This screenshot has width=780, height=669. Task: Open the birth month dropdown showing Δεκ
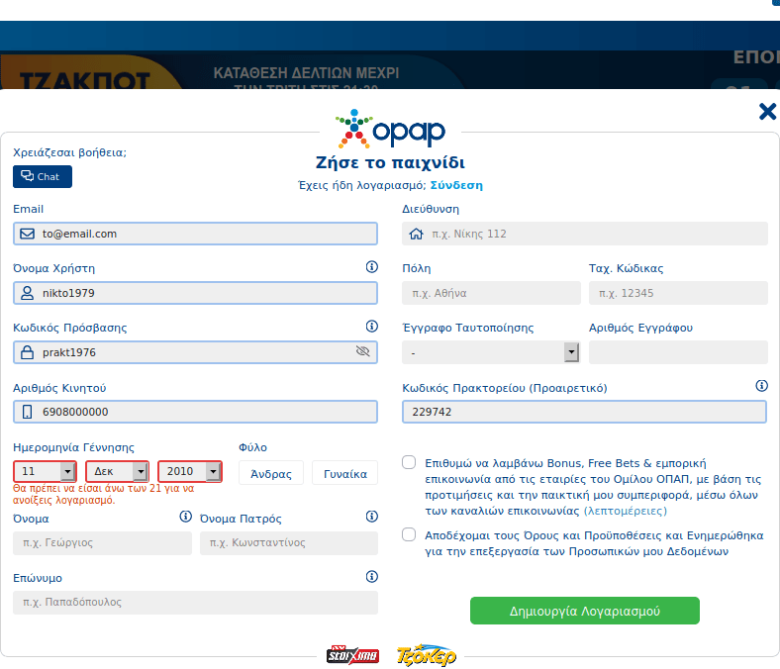(x=118, y=471)
